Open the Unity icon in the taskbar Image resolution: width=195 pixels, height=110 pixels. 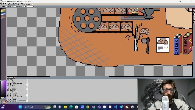click(133, 107)
